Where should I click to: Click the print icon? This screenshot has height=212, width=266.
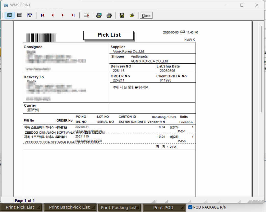point(109,15)
